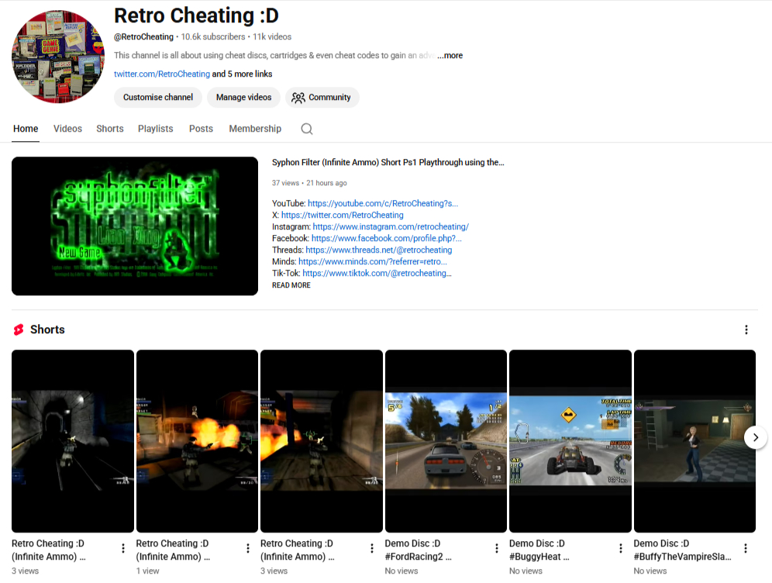Open the Shorts section three-dot menu

coord(746,329)
